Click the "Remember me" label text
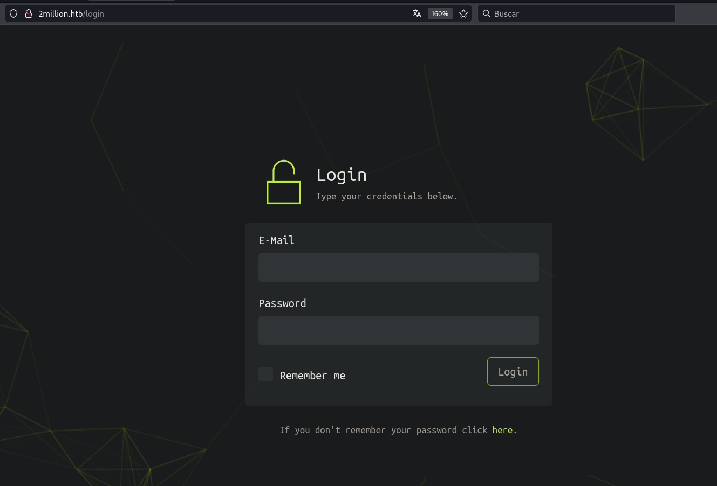 coord(312,376)
